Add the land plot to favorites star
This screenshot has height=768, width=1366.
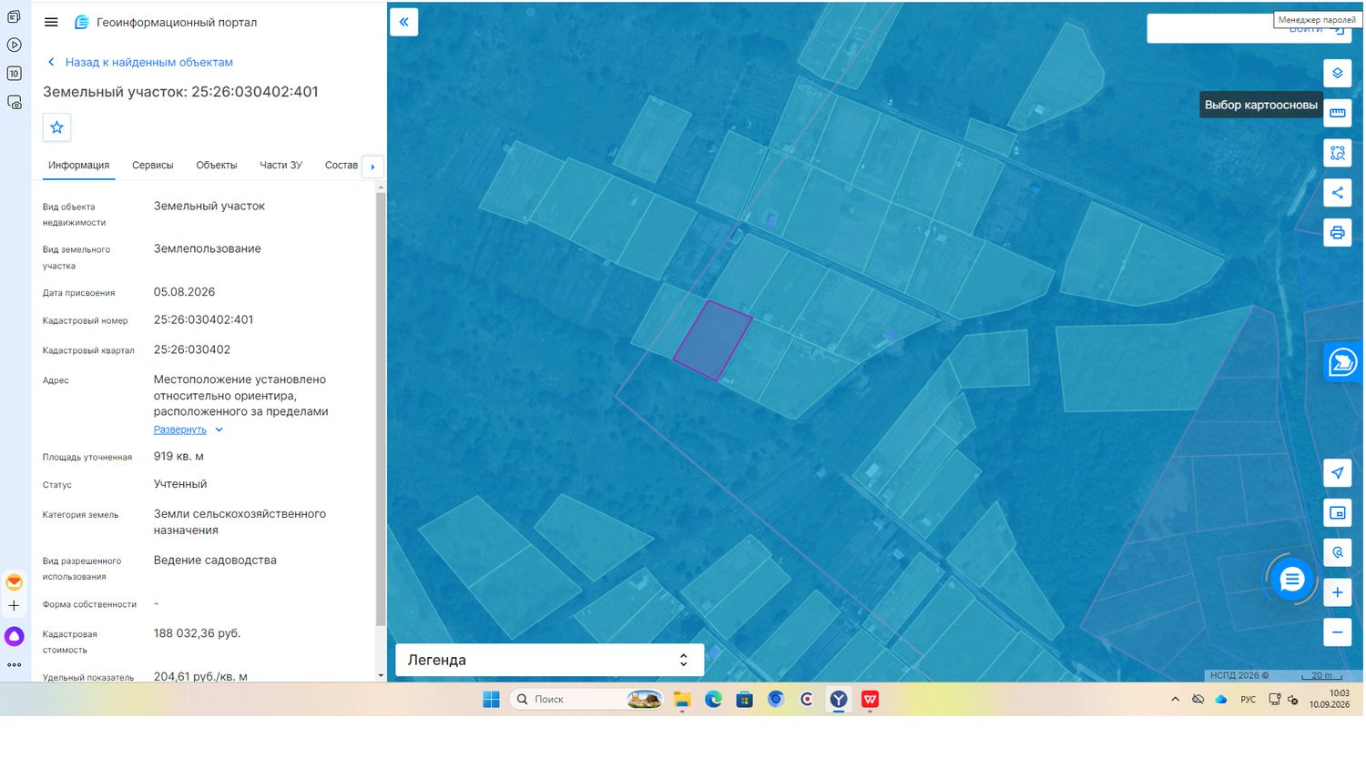tap(56, 127)
